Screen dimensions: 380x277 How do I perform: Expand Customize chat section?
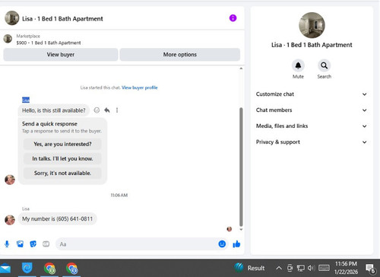[x=312, y=94]
